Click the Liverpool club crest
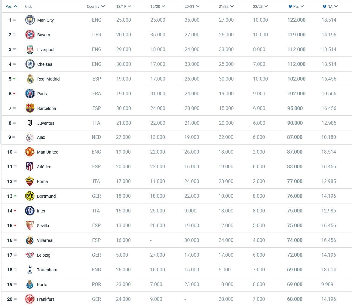The height and width of the screenshot is (305, 352). pyautogui.click(x=30, y=49)
